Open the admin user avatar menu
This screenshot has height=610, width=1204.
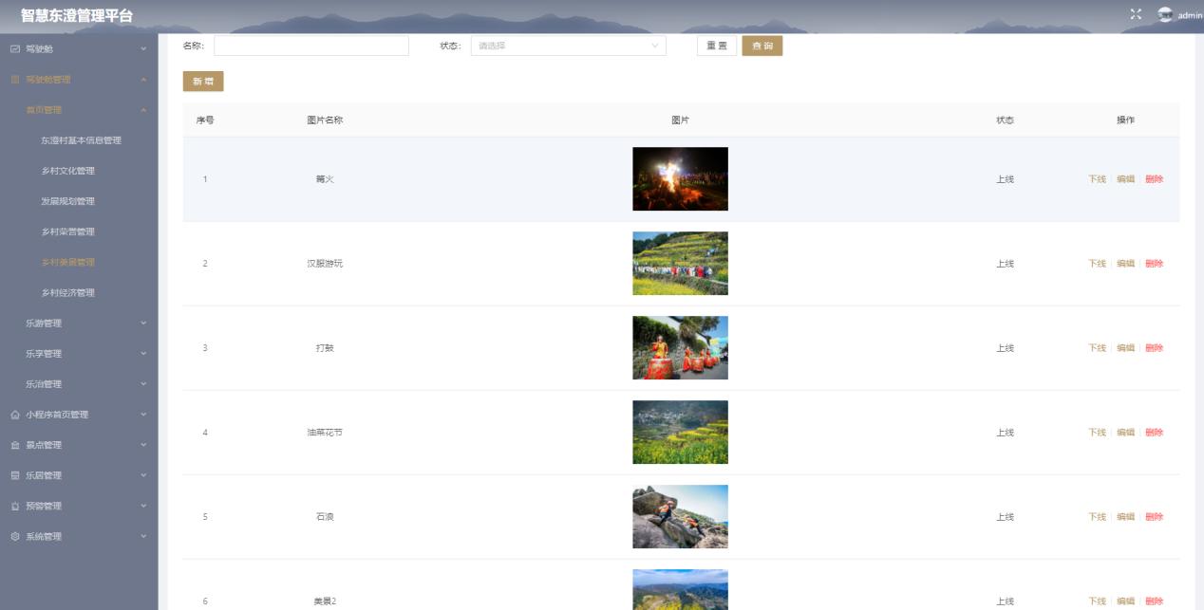[1165, 15]
